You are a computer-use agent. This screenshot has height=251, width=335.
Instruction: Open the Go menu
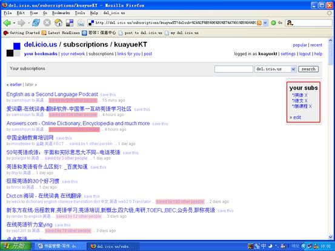click(45, 13)
